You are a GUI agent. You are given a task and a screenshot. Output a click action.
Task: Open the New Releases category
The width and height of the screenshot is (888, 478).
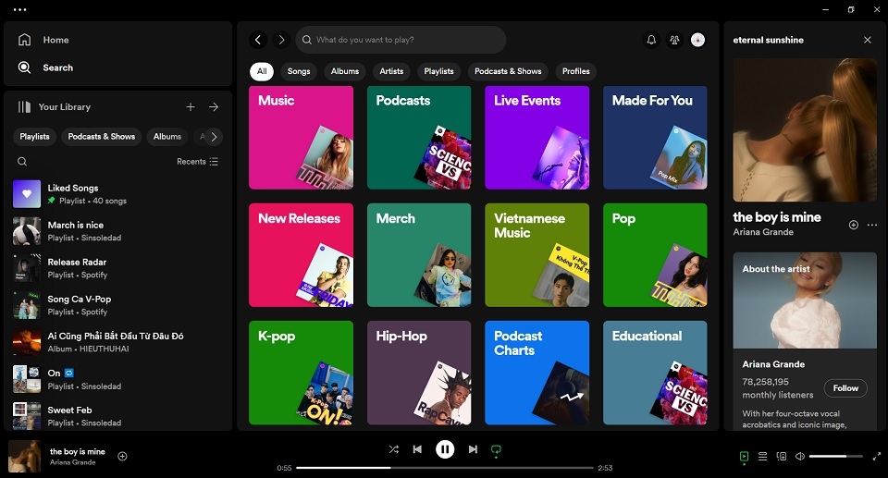[x=302, y=255]
